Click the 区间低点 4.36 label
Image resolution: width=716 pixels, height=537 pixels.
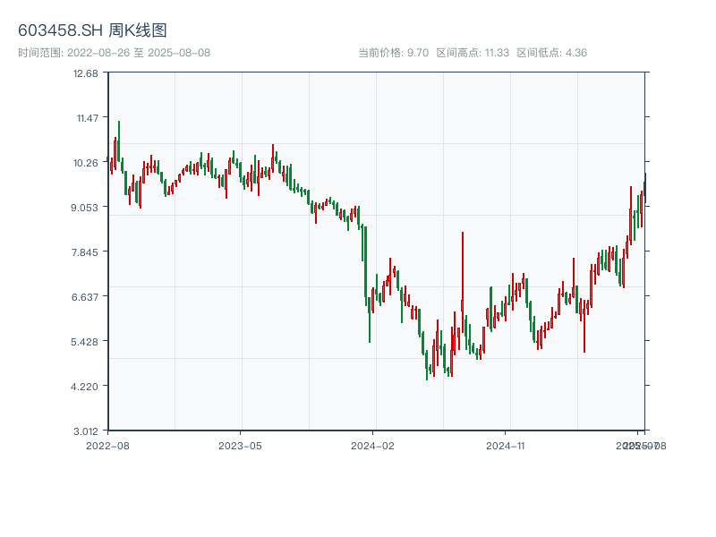(x=551, y=53)
